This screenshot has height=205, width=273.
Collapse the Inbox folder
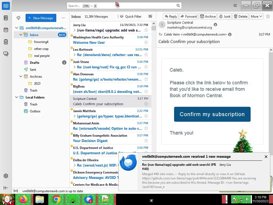point(21,35)
